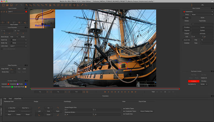Screen dimensions: 214x122
Task: Jump to the last frame
Action: (x=132, y=92)
